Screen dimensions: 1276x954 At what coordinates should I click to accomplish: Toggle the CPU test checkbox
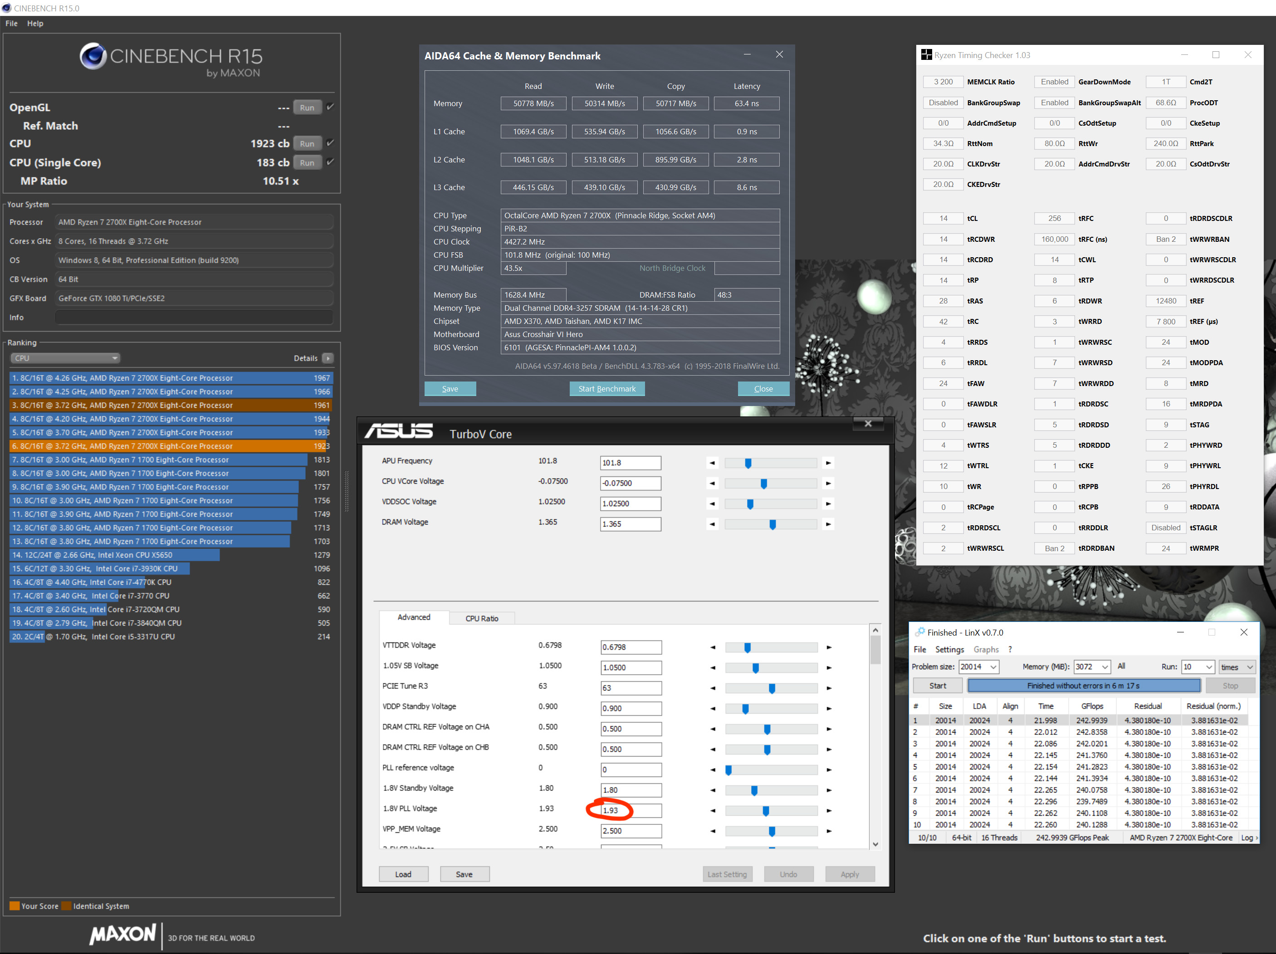331,143
